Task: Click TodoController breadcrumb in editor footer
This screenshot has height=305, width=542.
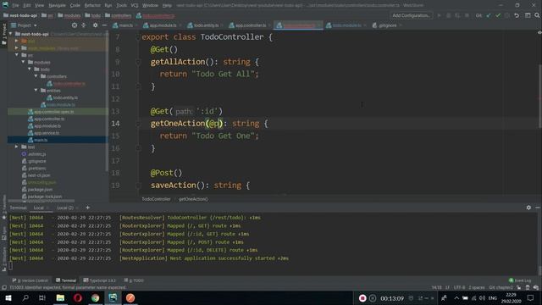Action: (x=156, y=199)
